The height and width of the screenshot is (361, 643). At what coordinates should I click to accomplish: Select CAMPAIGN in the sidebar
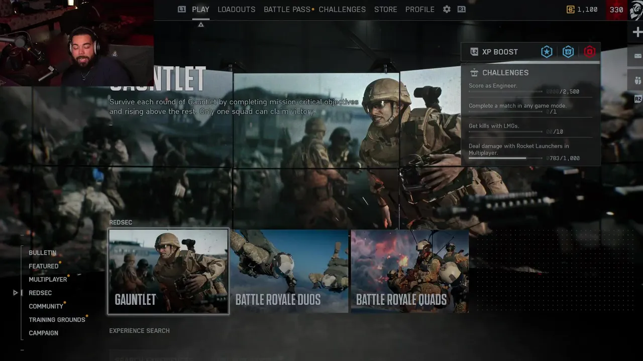click(43, 333)
